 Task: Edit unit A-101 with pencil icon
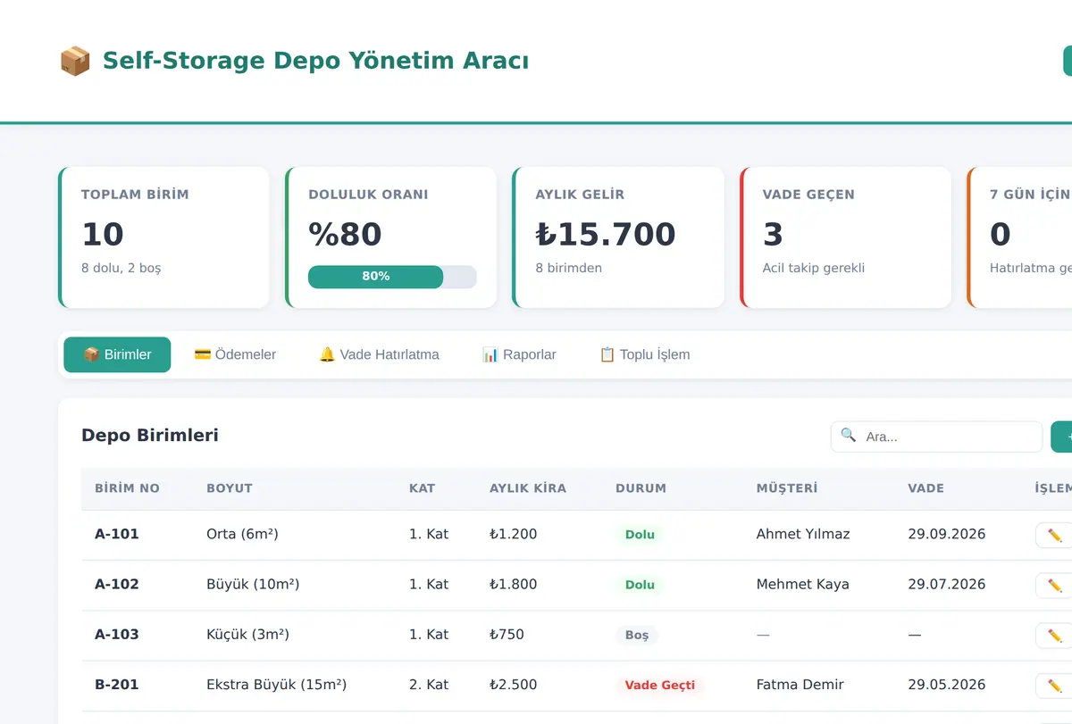[x=1054, y=535]
